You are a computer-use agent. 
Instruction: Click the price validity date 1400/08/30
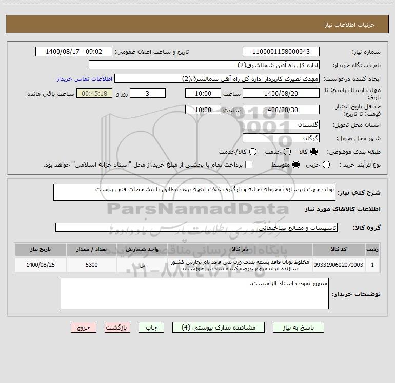pos(281,110)
